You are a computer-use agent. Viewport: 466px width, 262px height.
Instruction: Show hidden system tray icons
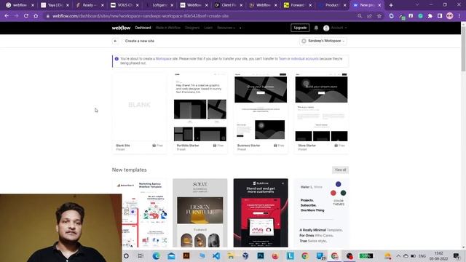coord(398,255)
